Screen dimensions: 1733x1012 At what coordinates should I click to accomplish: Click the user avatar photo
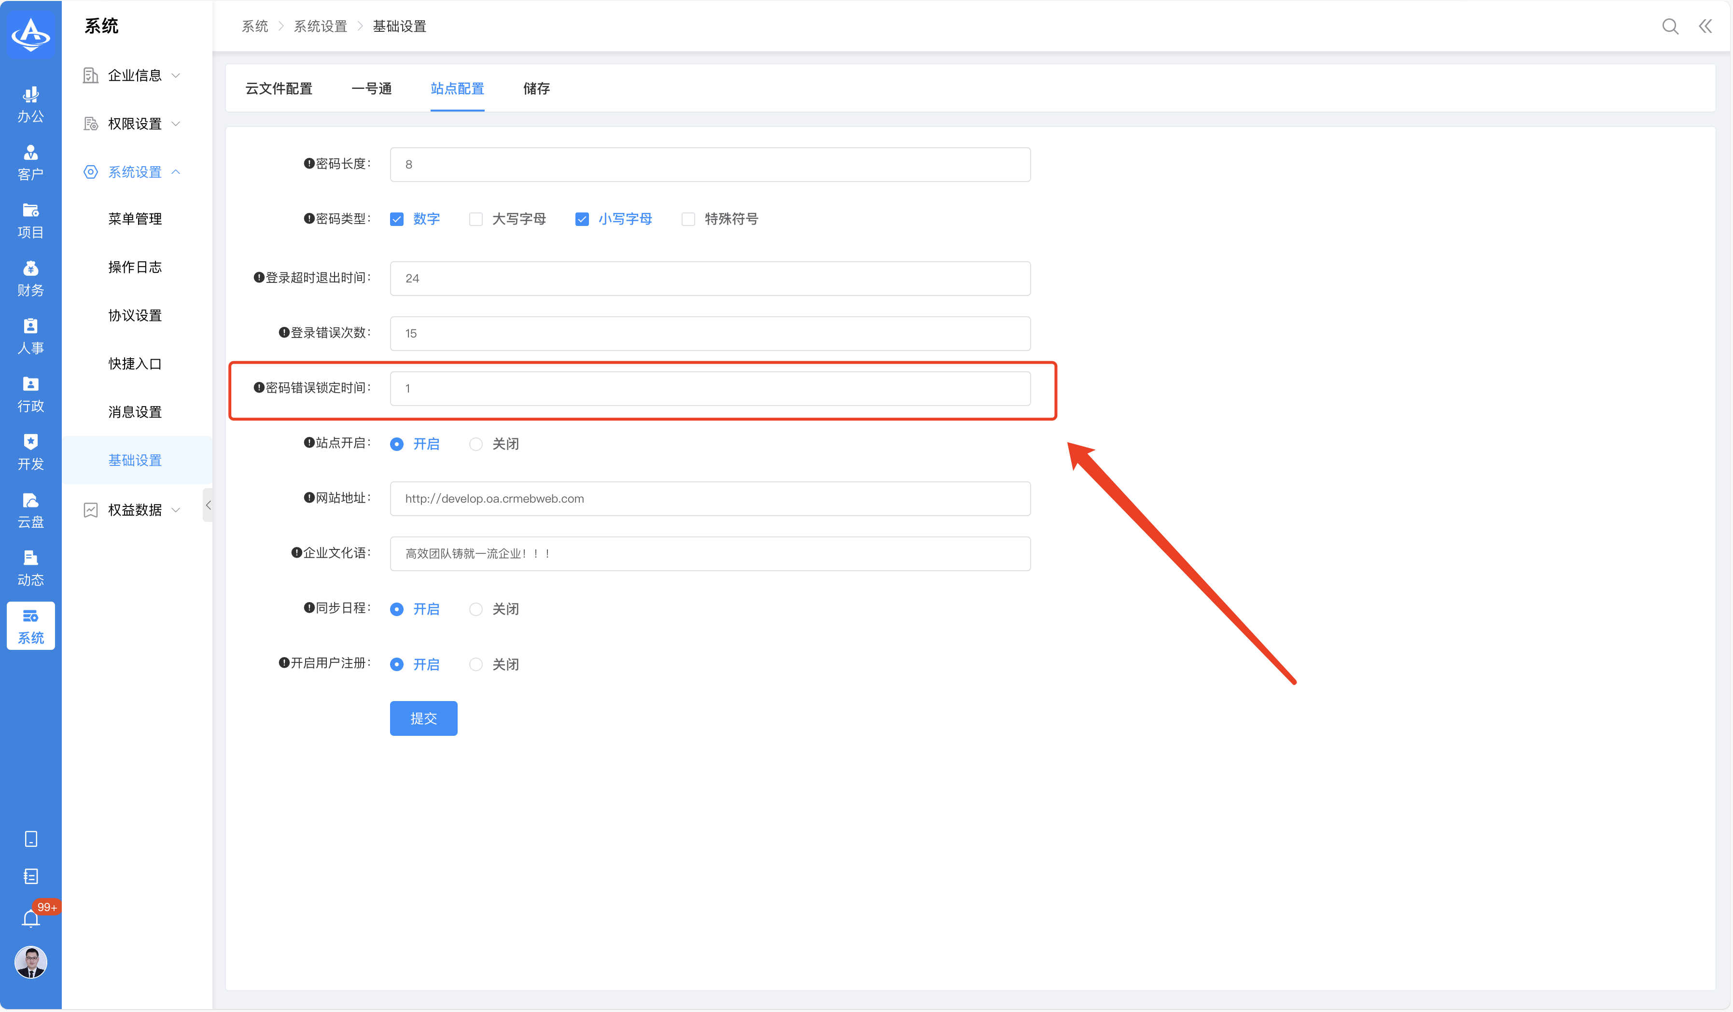[x=30, y=962]
